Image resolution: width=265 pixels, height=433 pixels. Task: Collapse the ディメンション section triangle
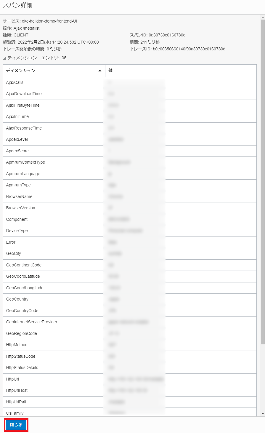[x=4, y=58]
